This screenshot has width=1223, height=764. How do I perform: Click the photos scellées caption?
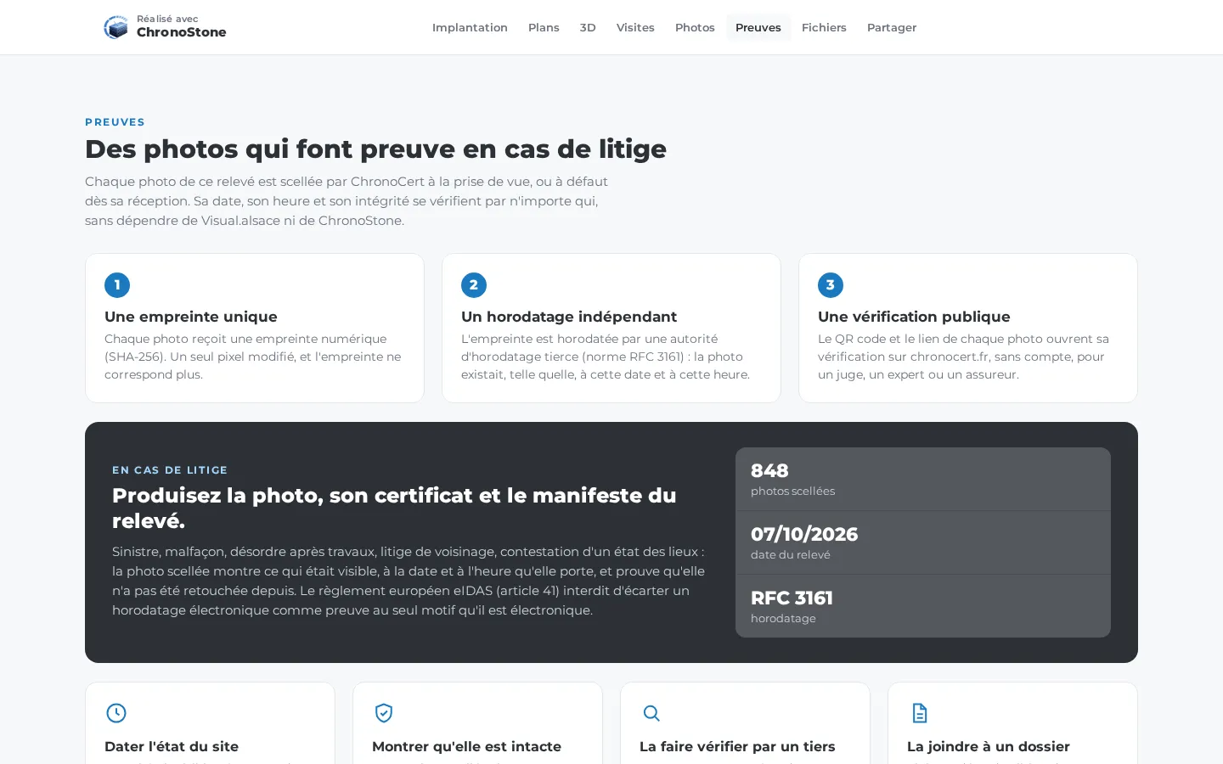coord(792,491)
